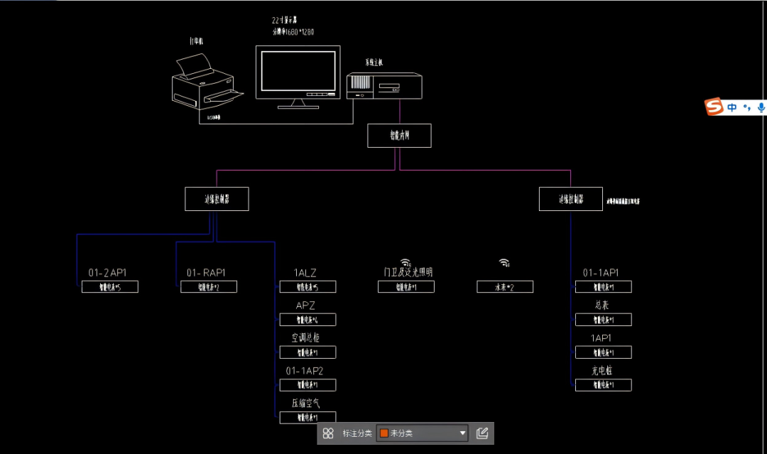Open the 未分类 classification dropdown
767x454 pixels.
tap(462, 433)
